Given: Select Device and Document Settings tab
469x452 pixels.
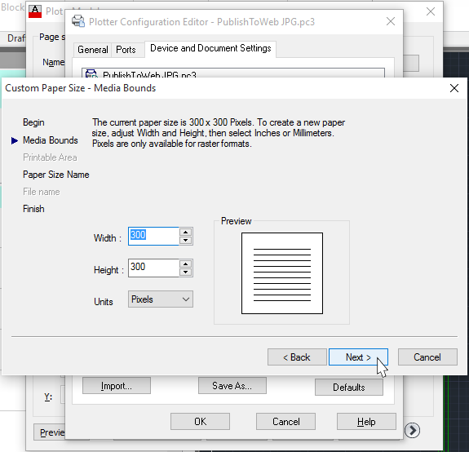Looking at the screenshot, I should point(210,48).
